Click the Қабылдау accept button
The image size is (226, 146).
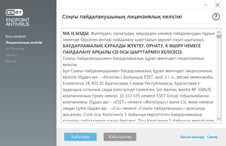pos(80,137)
